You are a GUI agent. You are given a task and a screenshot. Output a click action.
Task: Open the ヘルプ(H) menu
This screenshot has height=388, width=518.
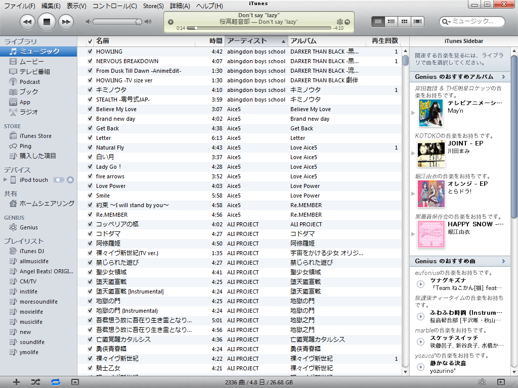click(x=209, y=6)
